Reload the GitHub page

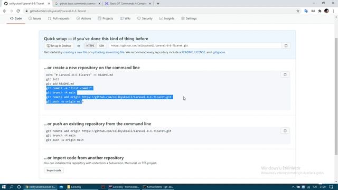pos(18,11)
